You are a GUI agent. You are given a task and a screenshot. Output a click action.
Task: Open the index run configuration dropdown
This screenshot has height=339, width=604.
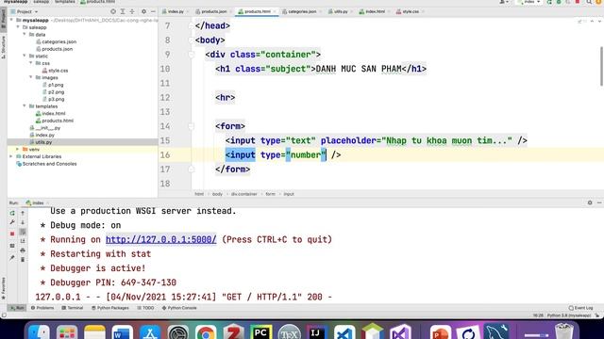click(529, 2)
